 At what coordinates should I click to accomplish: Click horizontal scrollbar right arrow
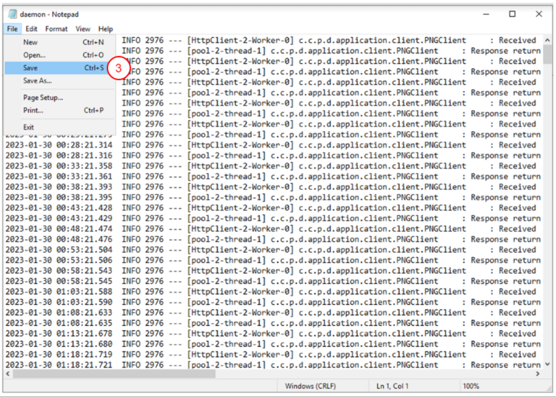click(538, 373)
